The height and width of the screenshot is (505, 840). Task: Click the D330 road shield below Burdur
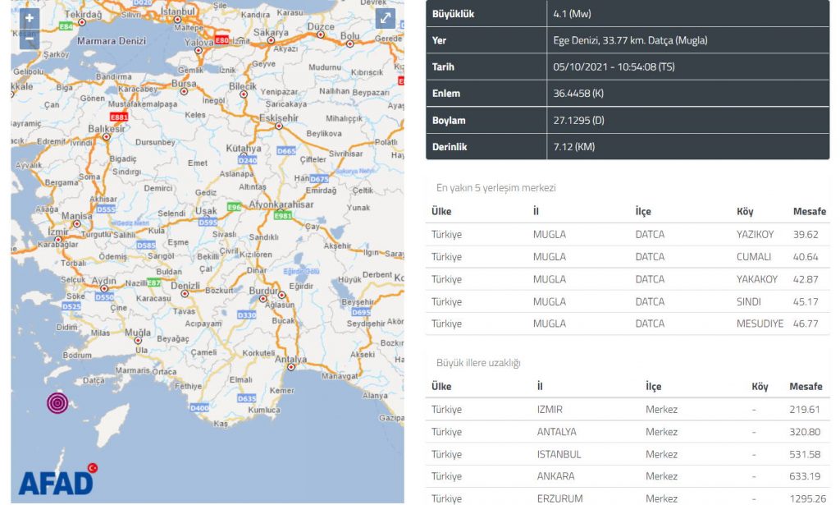[x=246, y=314]
